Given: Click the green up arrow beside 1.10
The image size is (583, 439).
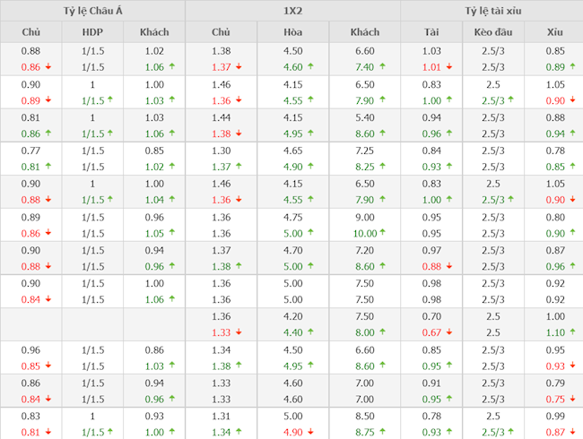Looking at the screenshot, I should (x=572, y=332).
